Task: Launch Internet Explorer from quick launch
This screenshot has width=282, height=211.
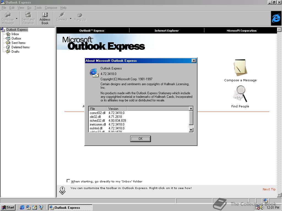Action: click(22, 207)
